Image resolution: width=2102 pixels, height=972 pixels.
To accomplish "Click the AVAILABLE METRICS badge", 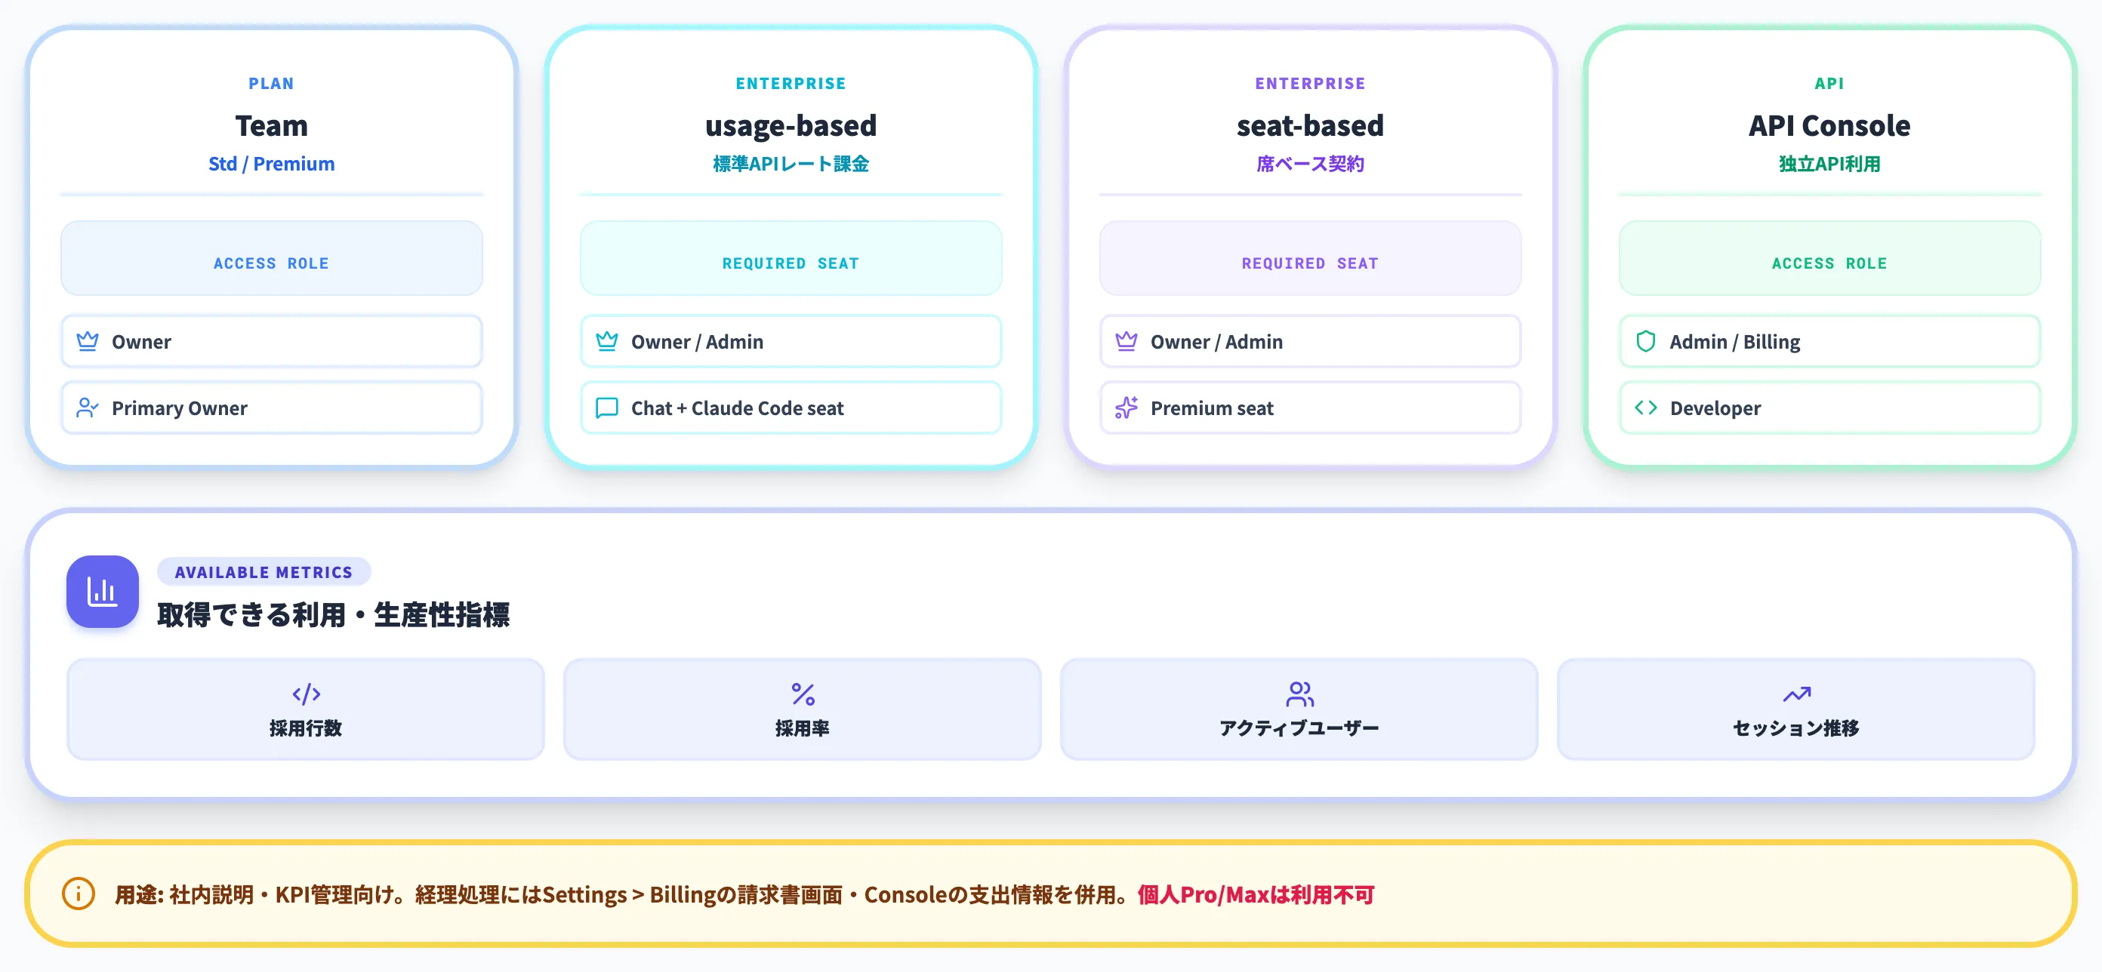I will 264,571.
